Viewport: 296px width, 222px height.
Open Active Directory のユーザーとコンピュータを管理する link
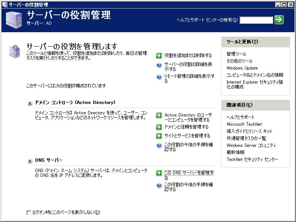coord(188,117)
